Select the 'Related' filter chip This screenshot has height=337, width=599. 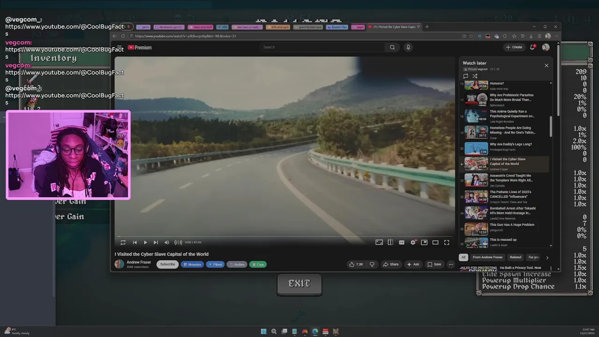[515, 257]
